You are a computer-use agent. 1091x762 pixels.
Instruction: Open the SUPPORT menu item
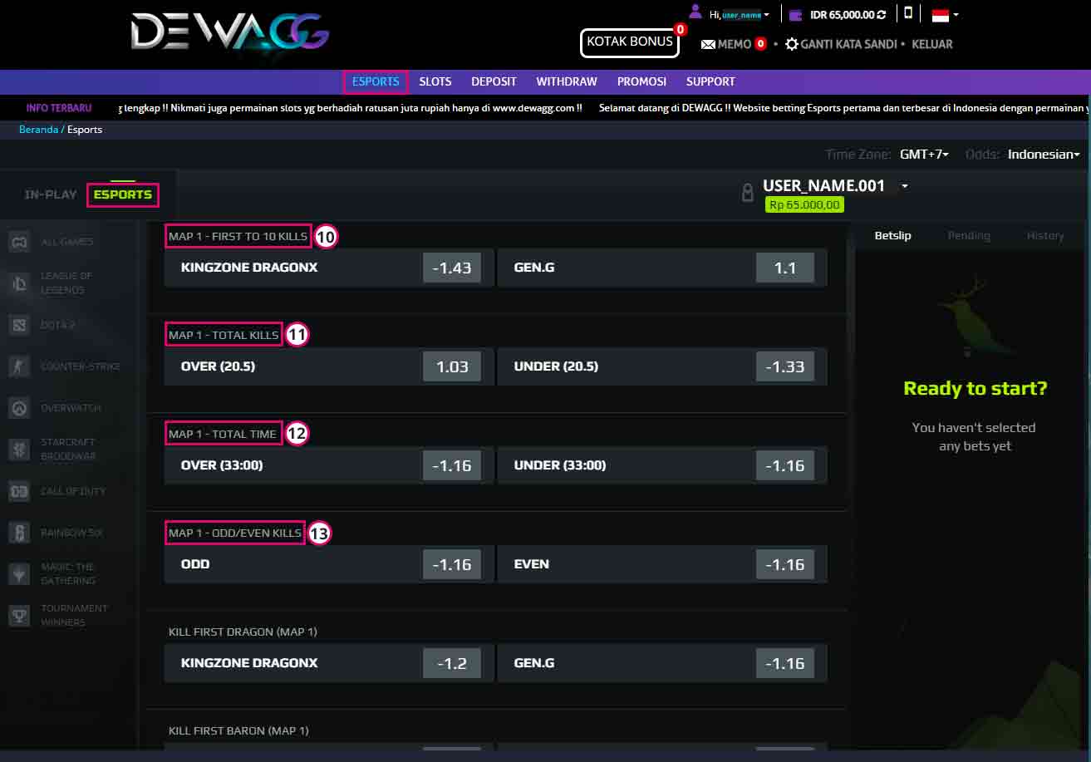point(710,81)
